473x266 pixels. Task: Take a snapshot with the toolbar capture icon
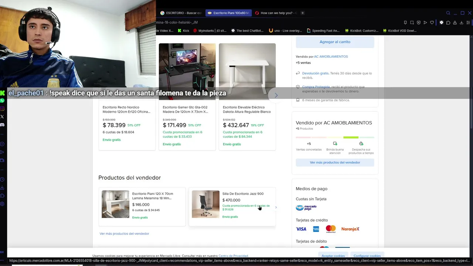412,23
